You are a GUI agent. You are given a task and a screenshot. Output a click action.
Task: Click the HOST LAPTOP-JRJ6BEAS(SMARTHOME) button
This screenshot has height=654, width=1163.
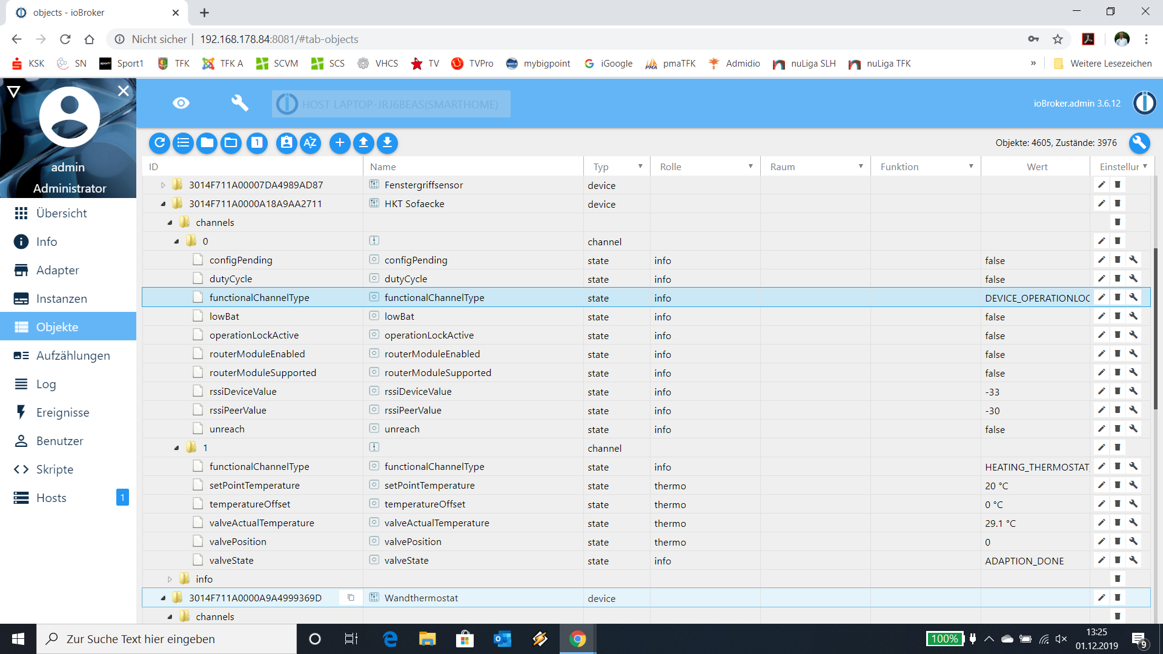click(391, 104)
